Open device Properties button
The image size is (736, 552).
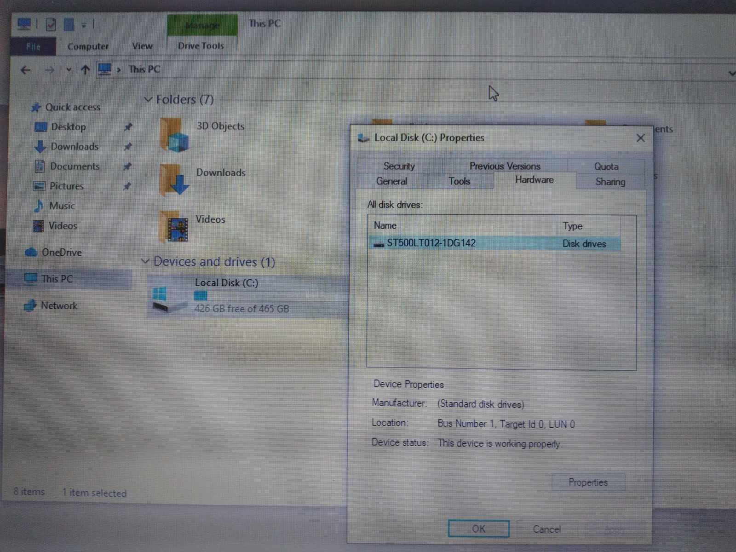pos(588,482)
